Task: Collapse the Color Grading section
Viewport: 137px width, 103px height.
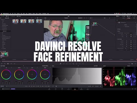Action: [x=119, y=39]
